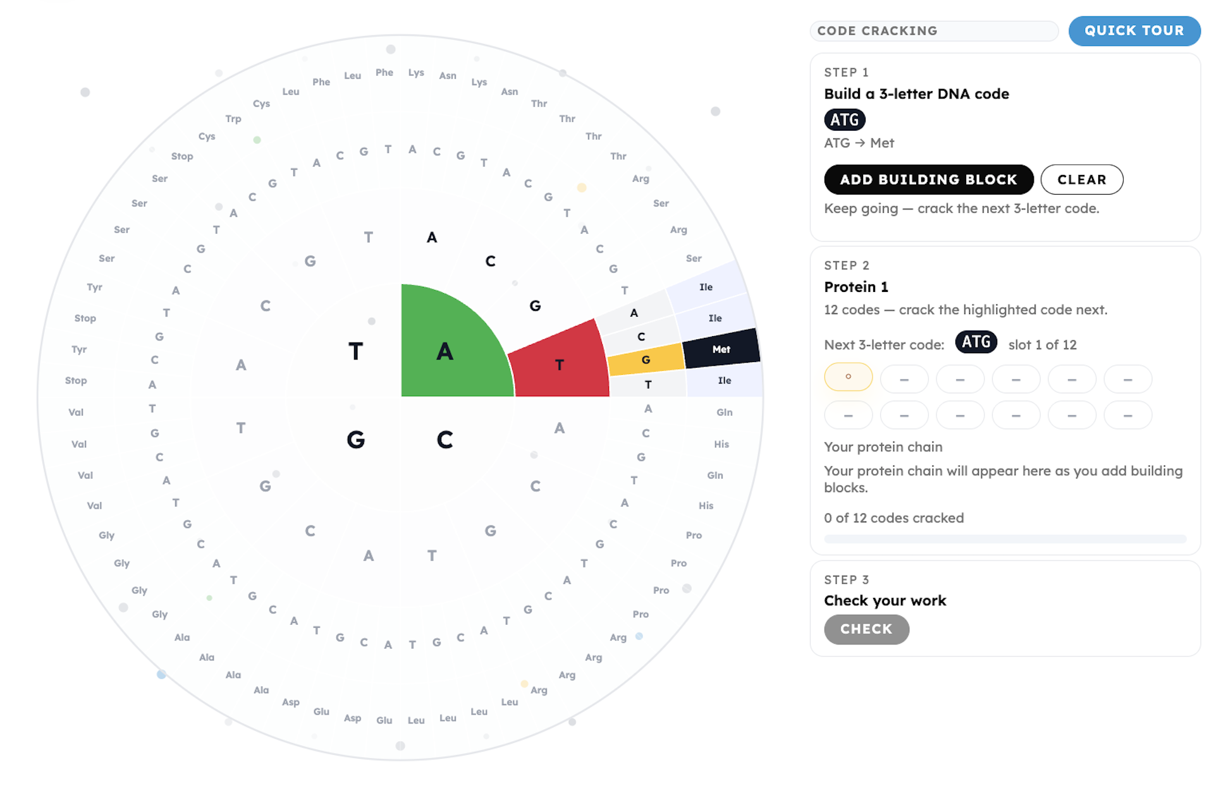Image resolution: width=1214 pixels, height=786 pixels.
Task: Click the Ile segment above Met
Action: 715,318
